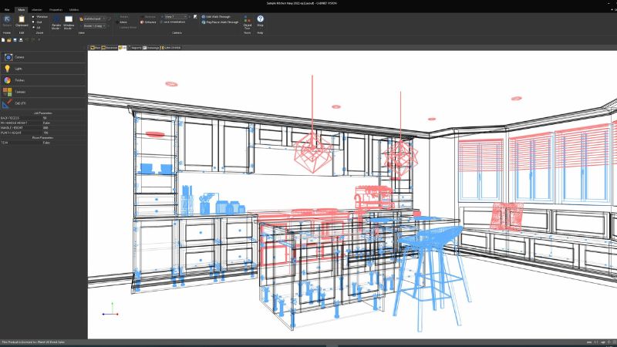Switch to the Drawings view tab
Screen dimensions: 617x347
coord(150,48)
